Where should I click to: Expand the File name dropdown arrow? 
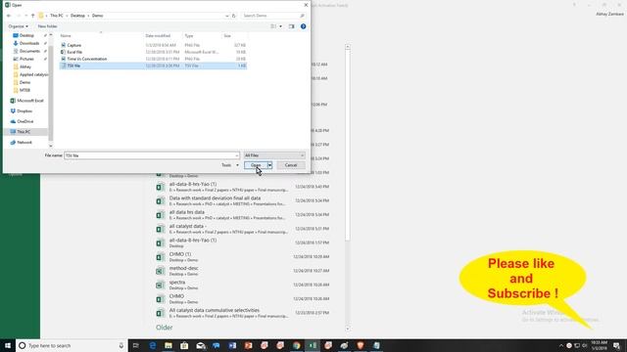237,155
